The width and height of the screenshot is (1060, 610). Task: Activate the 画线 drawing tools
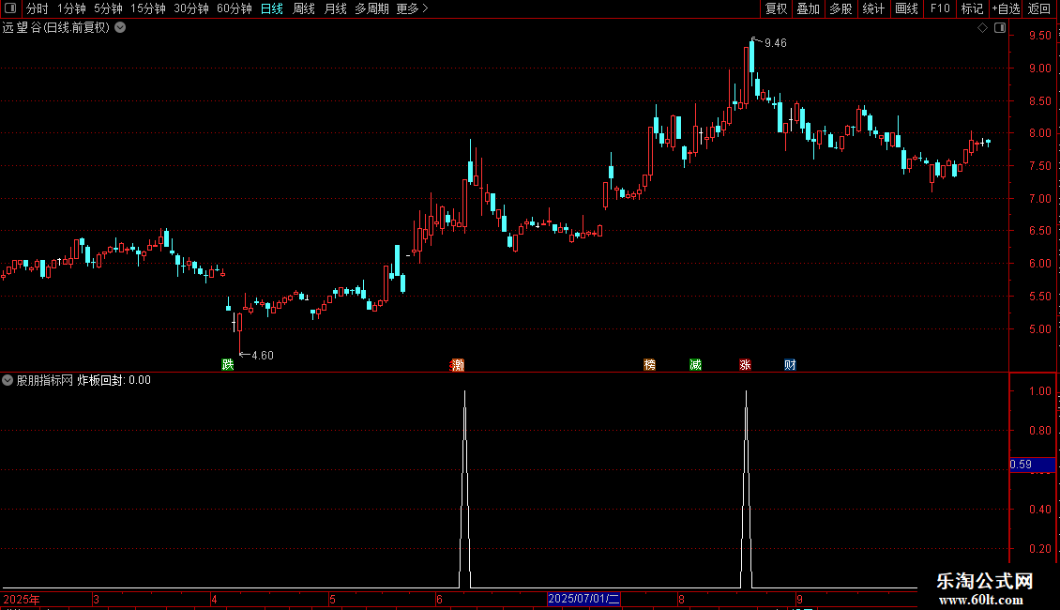pos(906,8)
